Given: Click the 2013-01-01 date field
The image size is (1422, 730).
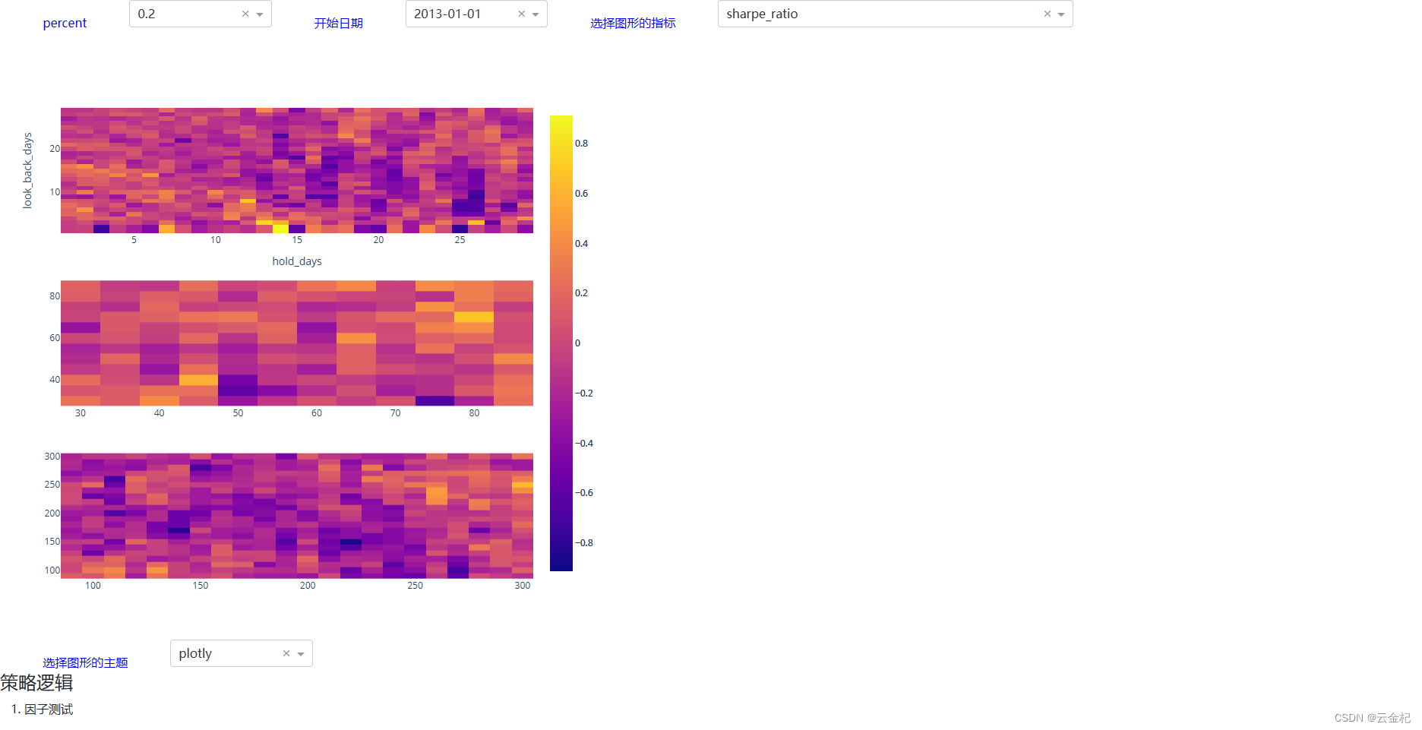Looking at the screenshot, I should coord(476,14).
